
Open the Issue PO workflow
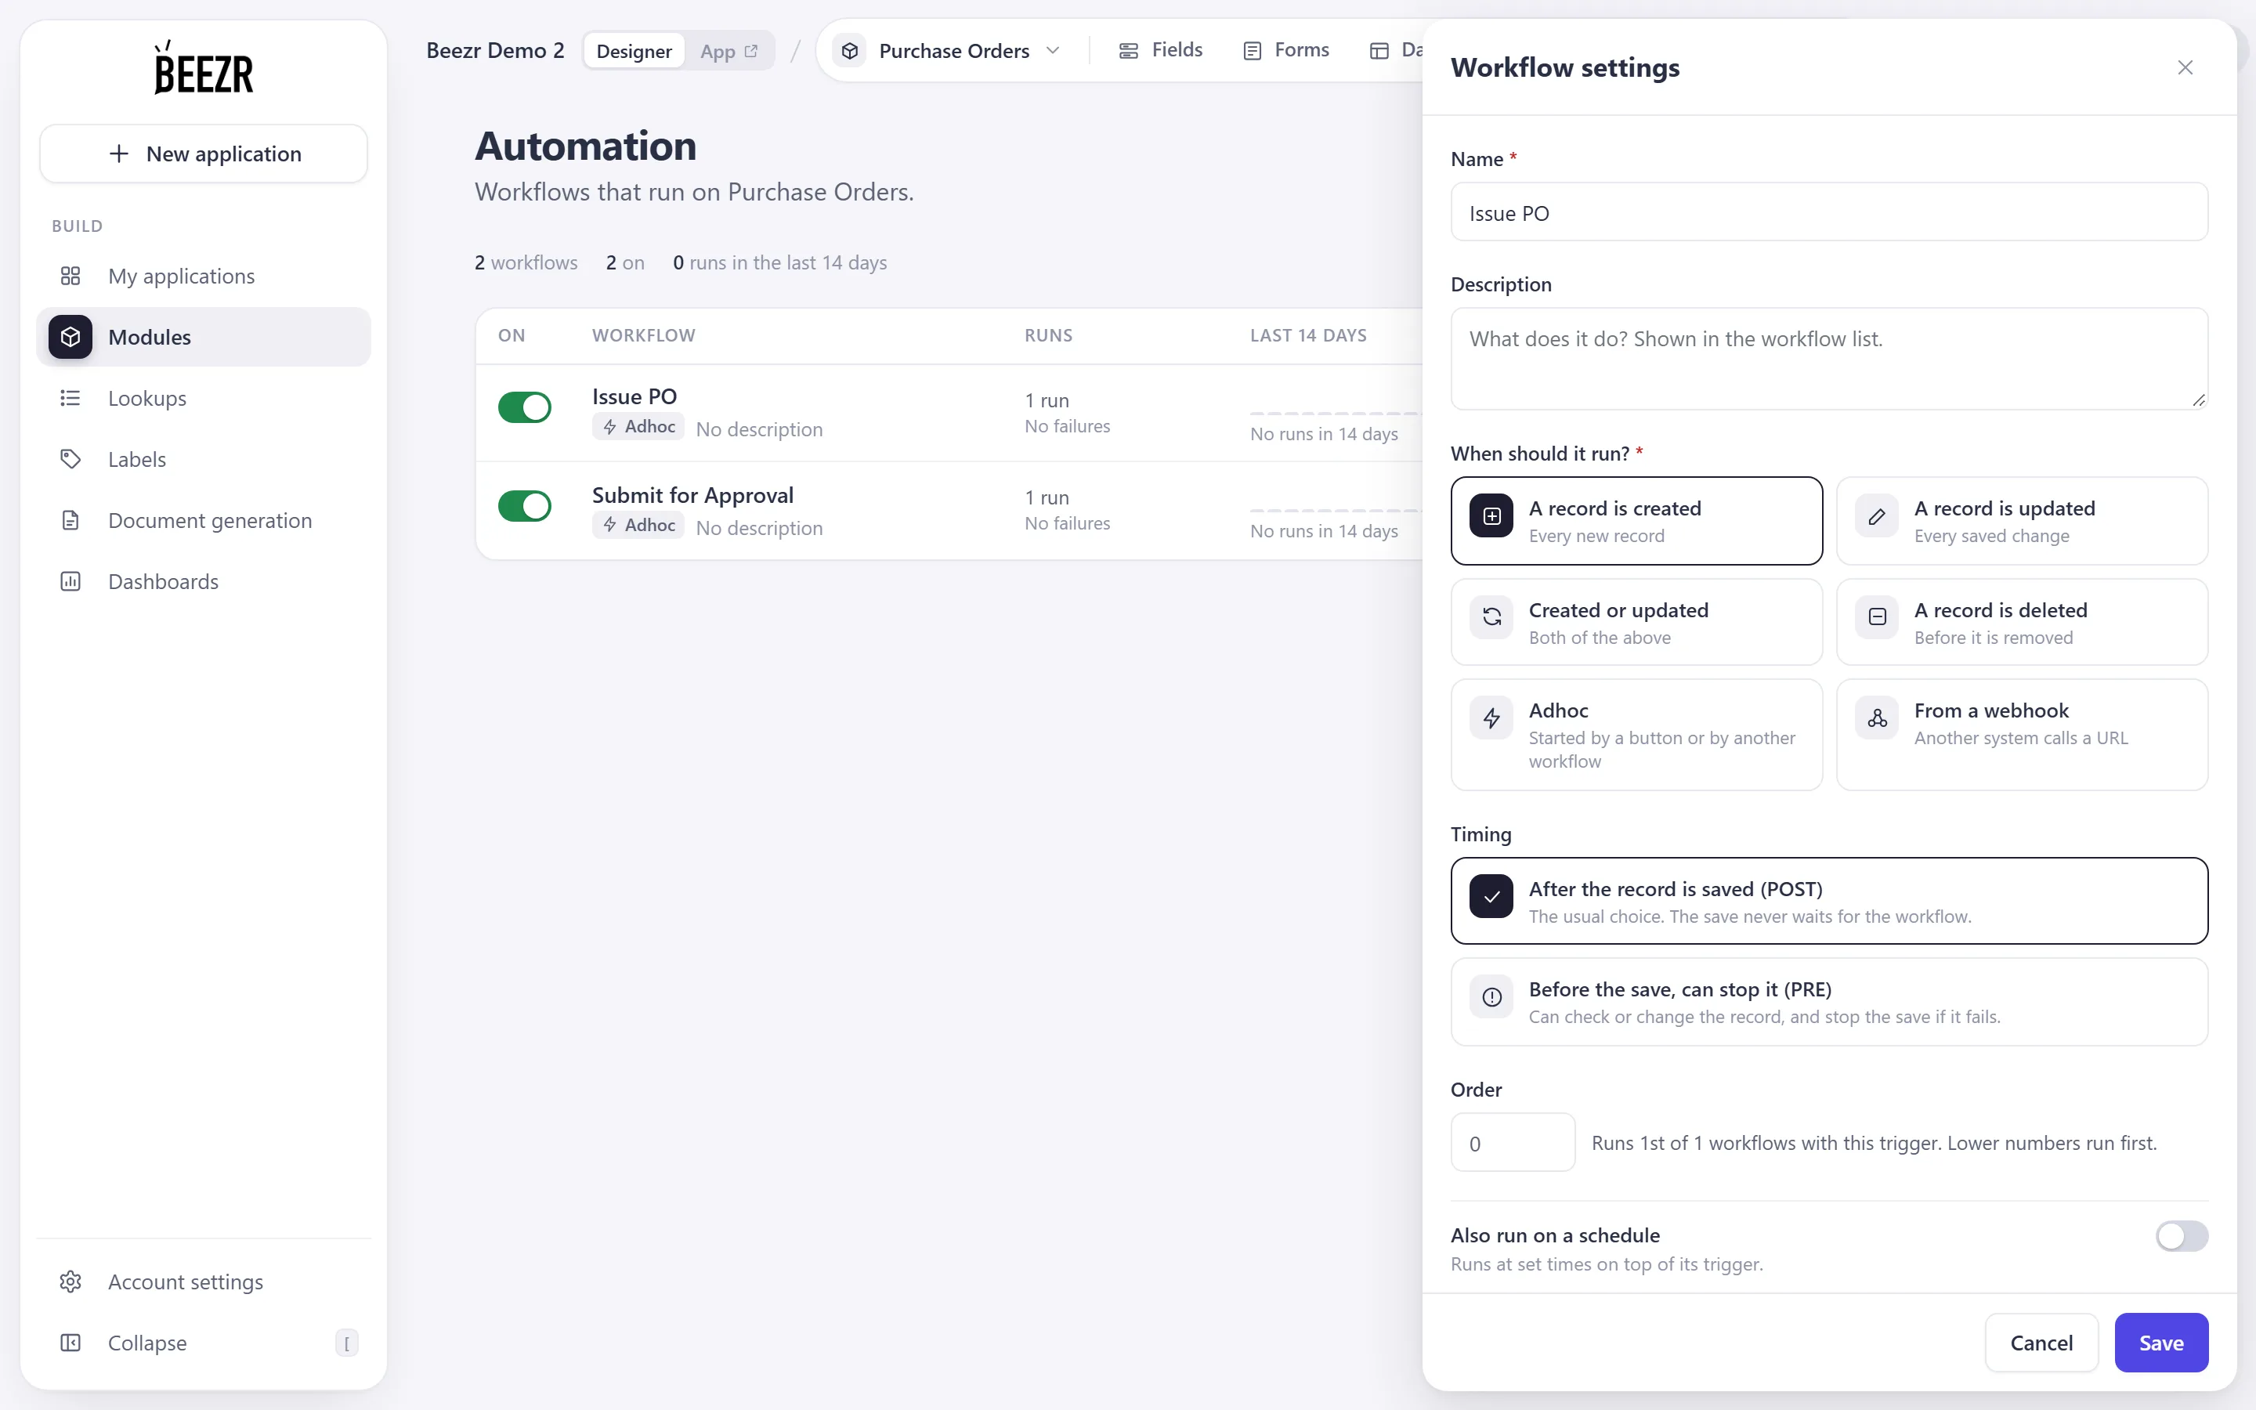tap(634, 396)
